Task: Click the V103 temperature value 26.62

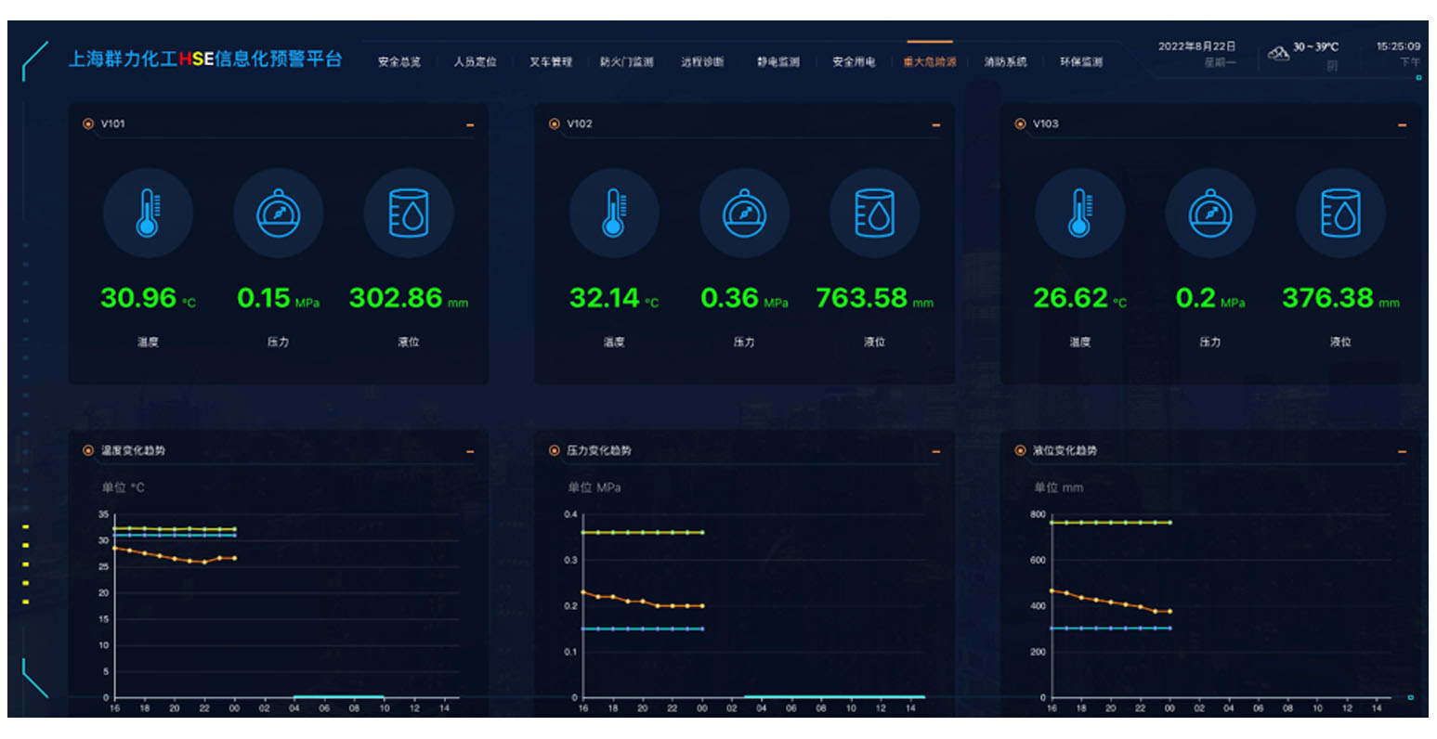Action: coord(1070,298)
